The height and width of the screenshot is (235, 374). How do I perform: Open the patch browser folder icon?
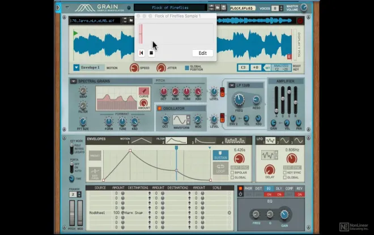coord(218,7)
